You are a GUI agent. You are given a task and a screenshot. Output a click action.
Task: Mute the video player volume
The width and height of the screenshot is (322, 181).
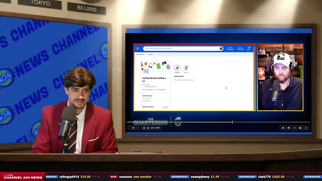coord(283,128)
